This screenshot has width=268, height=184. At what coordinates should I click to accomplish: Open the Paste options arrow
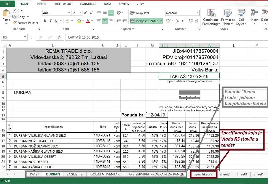(x=6, y=24)
